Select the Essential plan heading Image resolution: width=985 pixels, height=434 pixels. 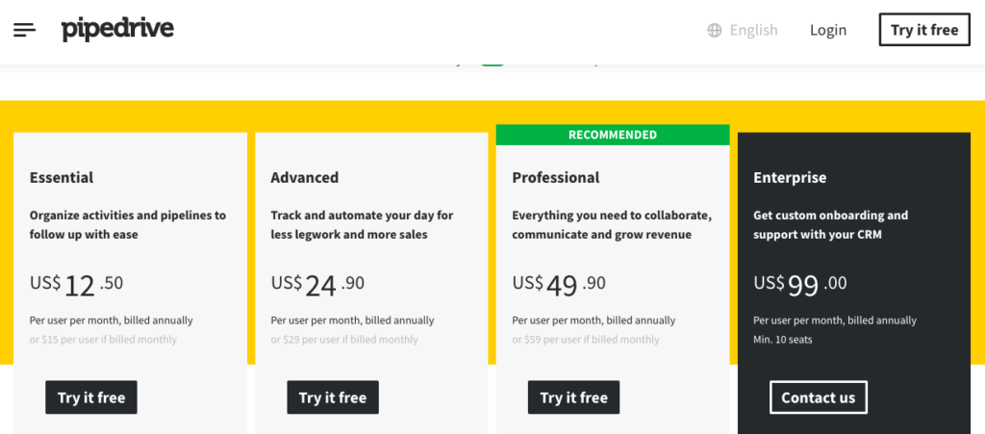[62, 178]
